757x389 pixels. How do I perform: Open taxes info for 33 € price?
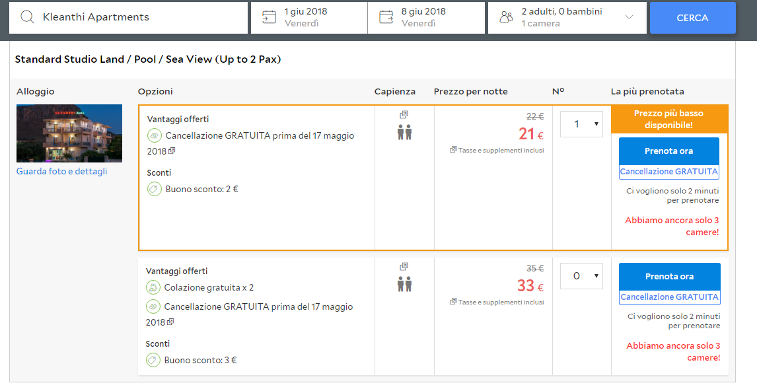click(x=453, y=302)
